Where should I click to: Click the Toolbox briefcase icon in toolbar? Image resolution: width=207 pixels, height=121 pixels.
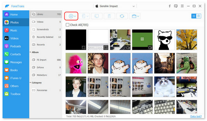134,16
